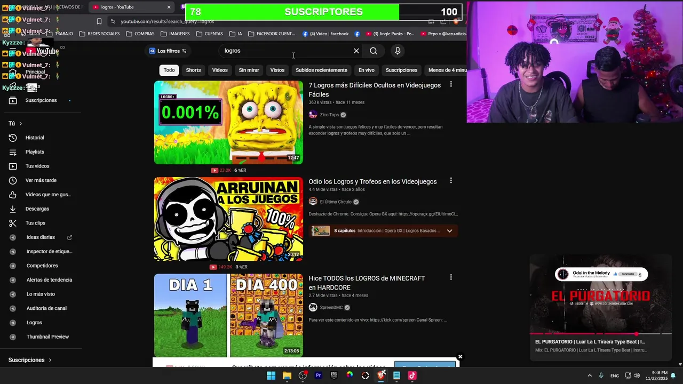Click the SpongeBob 0.001% video thumbnail
Viewport: 683px width, 384px height.
pos(228,123)
